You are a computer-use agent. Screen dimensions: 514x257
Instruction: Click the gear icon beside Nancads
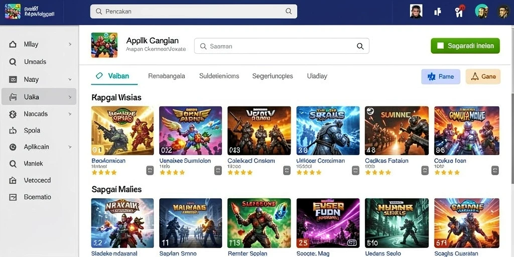tap(13, 114)
